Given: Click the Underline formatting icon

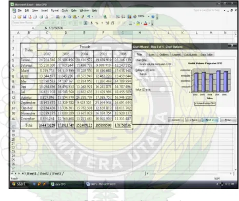Looking at the screenshot, I should [x=64, y=23].
